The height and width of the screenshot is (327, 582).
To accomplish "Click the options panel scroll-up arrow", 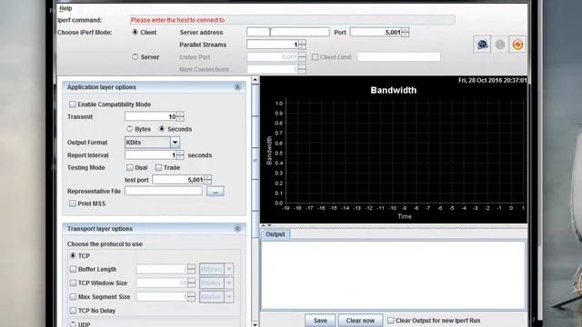I will tap(255, 80).
